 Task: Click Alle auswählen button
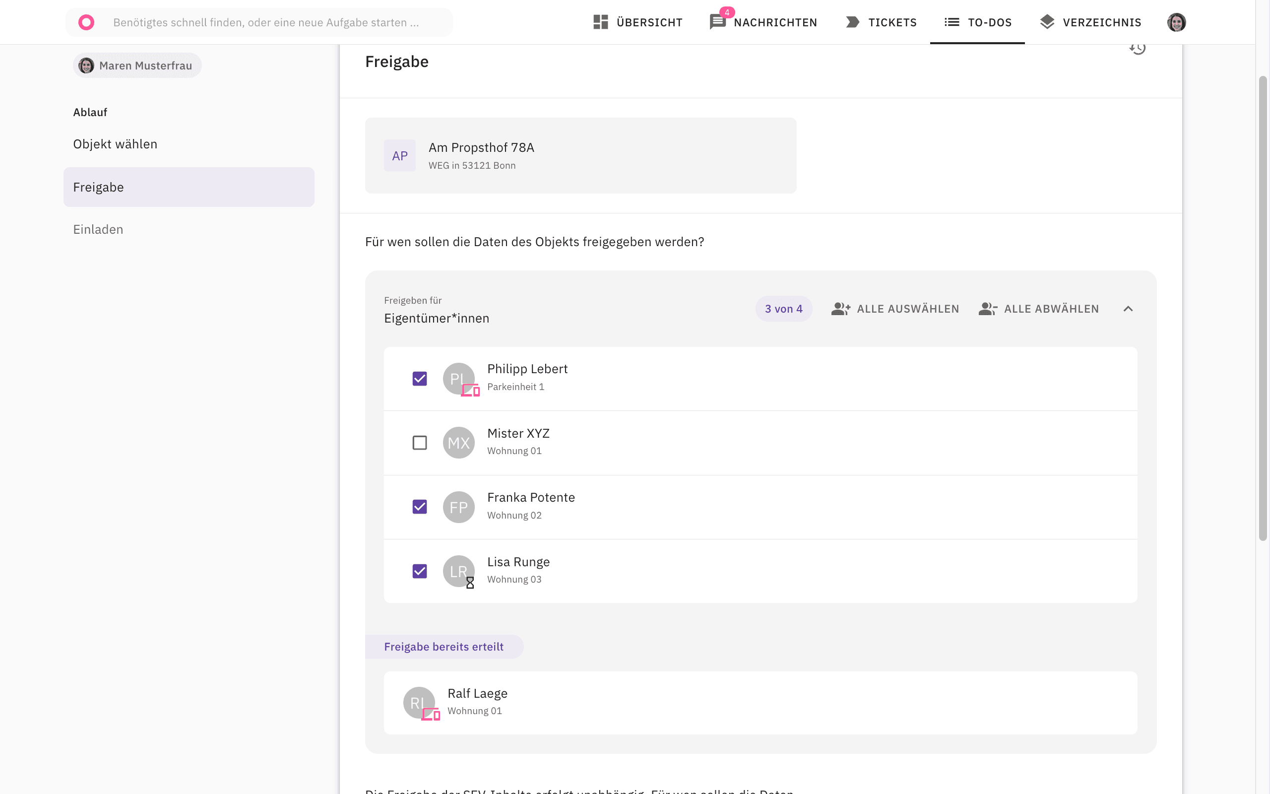click(895, 309)
